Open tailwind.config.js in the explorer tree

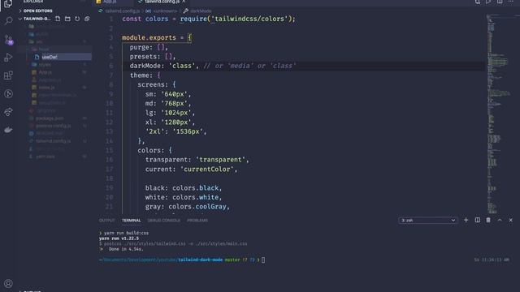pos(53,141)
